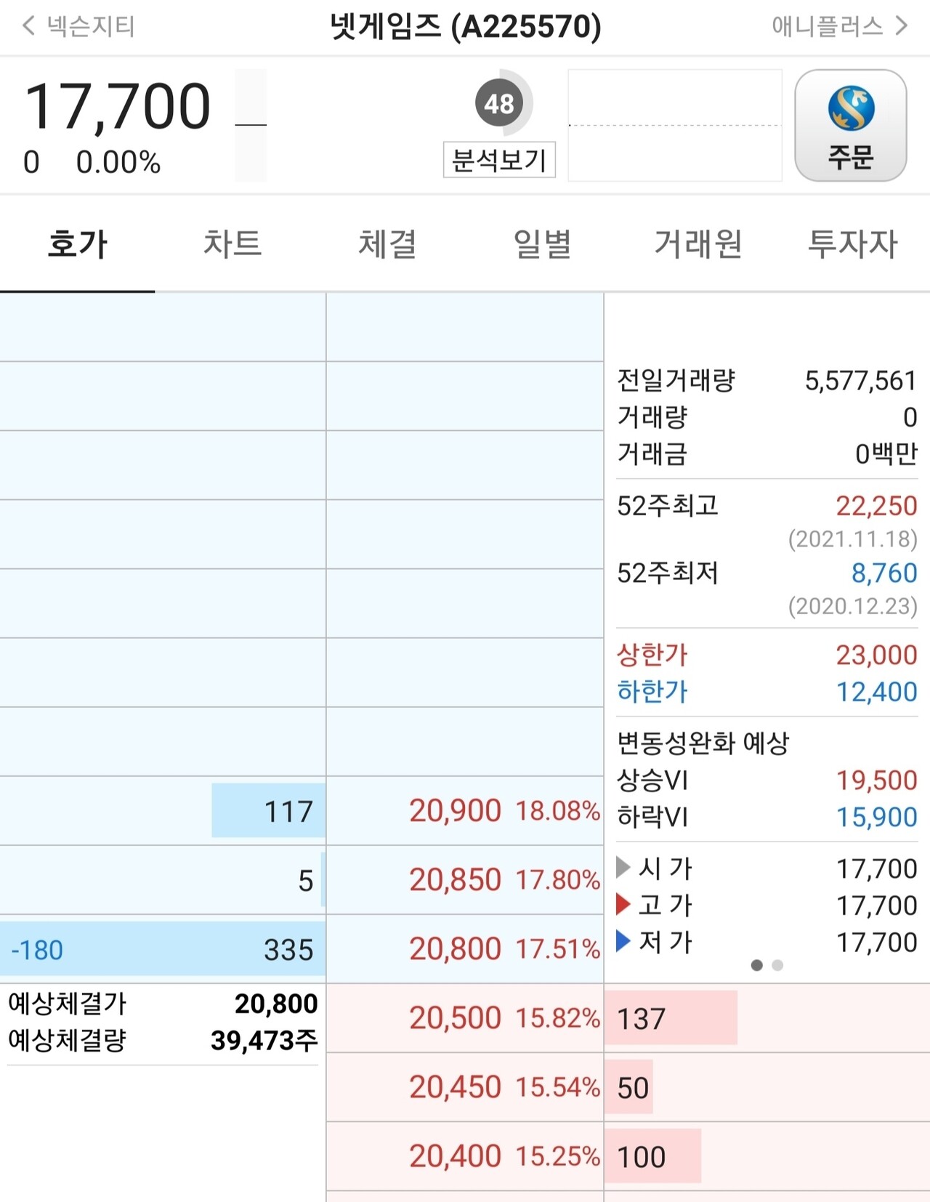The height and width of the screenshot is (1202, 930).
Task: Tap the second page indicator dot
Action: 779,965
